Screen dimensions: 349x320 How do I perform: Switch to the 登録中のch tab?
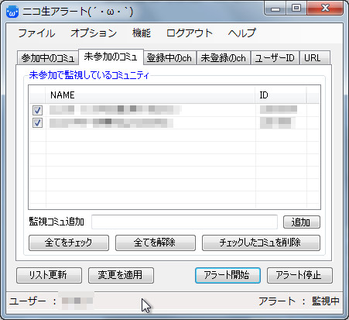169,58
